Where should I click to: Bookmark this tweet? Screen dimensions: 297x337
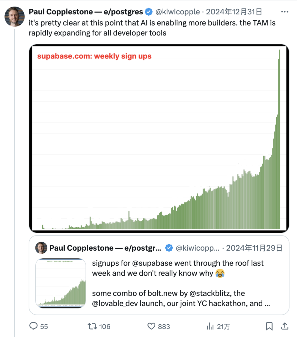pyautogui.click(x=269, y=326)
